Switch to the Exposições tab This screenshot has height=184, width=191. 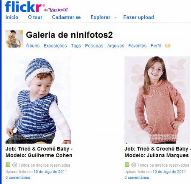55,46
